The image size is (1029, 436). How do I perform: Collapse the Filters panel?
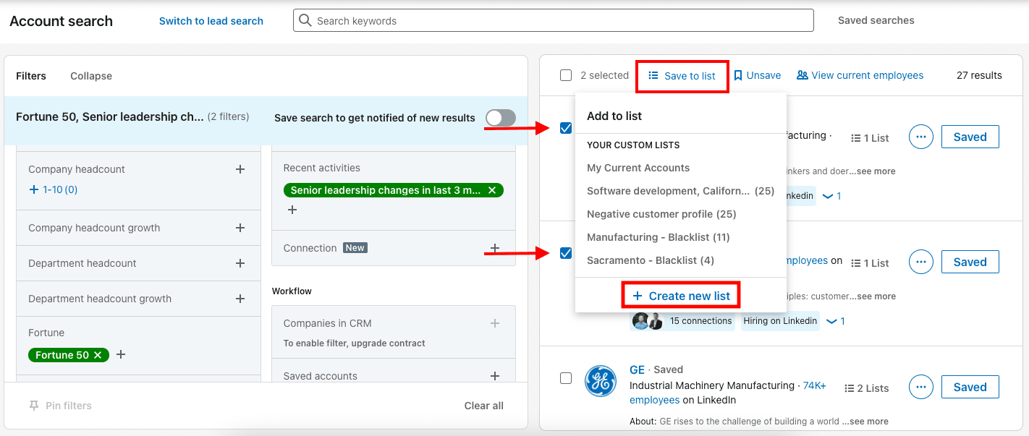point(91,76)
